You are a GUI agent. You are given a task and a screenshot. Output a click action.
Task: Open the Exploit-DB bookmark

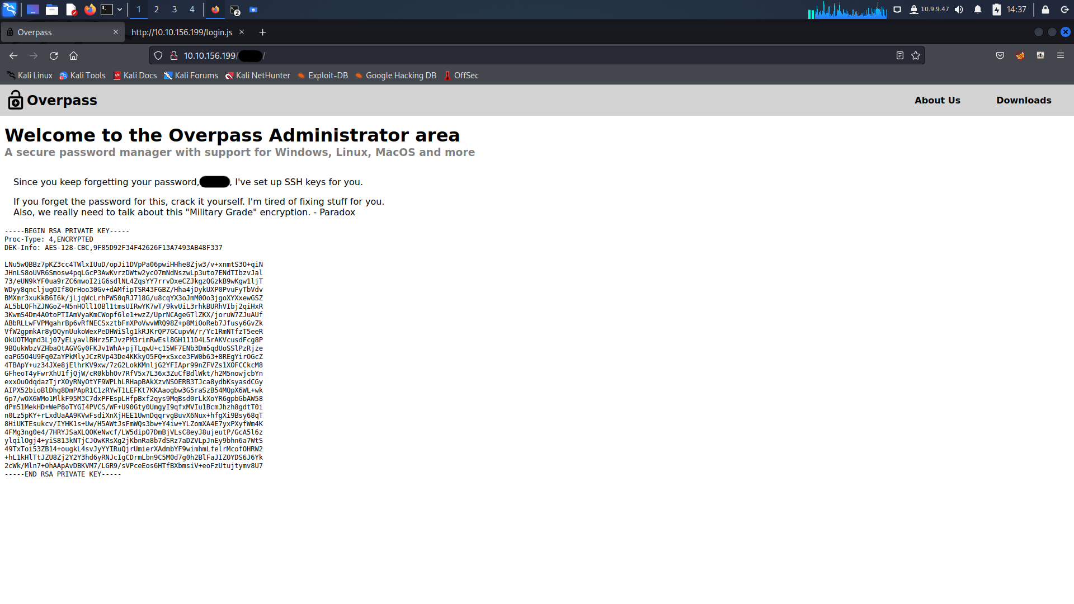(322, 75)
